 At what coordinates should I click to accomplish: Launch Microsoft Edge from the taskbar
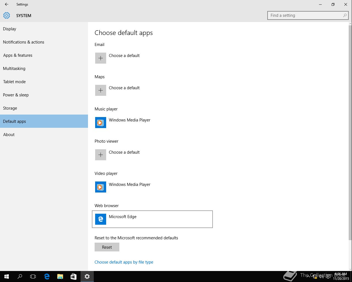(x=47, y=276)
